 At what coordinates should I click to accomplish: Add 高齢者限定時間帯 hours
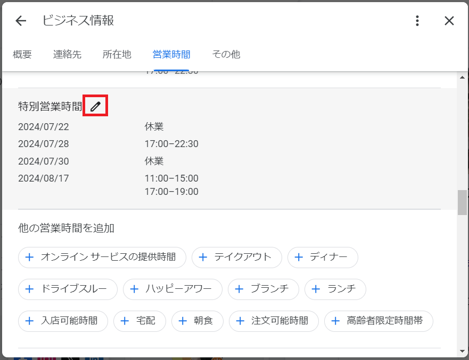click(379, 321)
